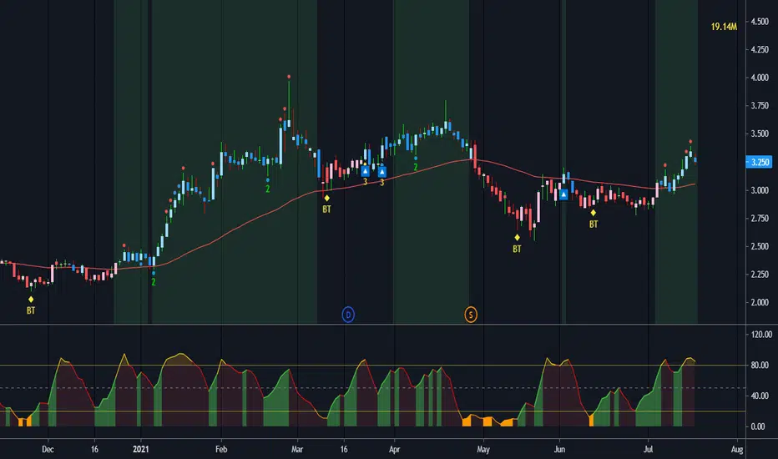Select the BT marker below the March candles

(326, 204)
